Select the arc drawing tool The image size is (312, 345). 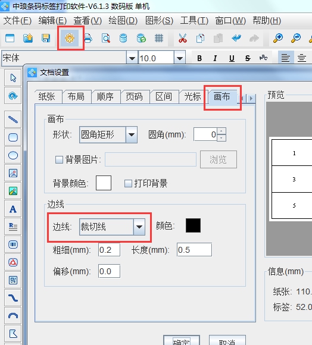(x=13, y=316)
